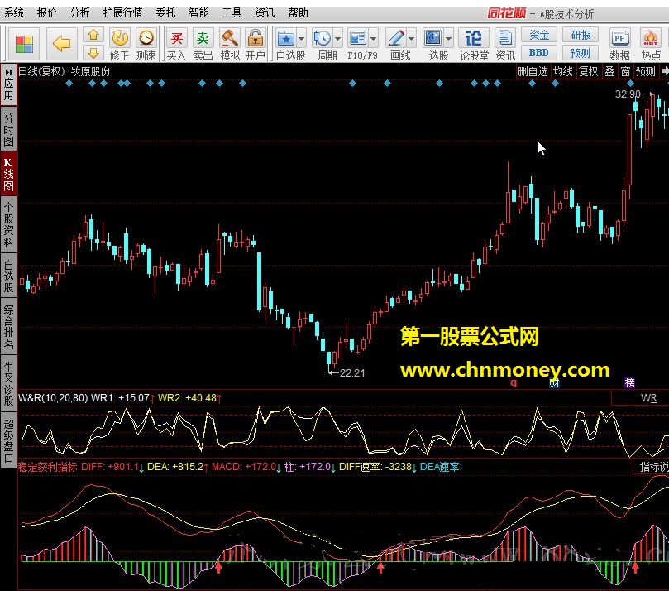This screenshot has height=591, width=669.
Task: Click the 财 marker below chart
Action: (554, 383)
